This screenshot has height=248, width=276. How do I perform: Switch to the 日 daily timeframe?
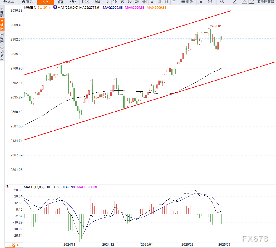152,2
